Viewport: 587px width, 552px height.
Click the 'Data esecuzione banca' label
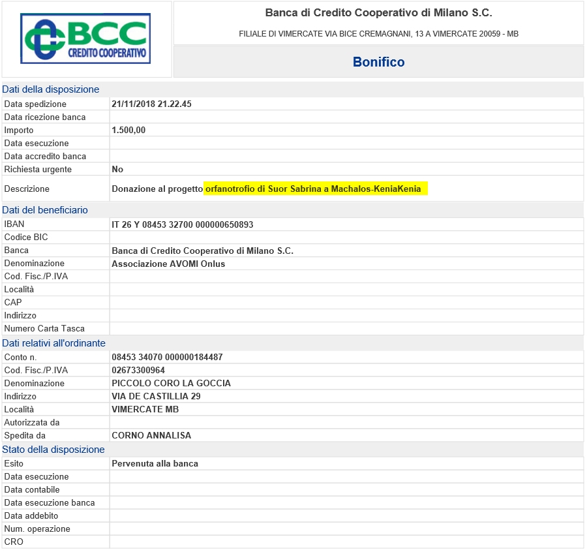[50, 503]
